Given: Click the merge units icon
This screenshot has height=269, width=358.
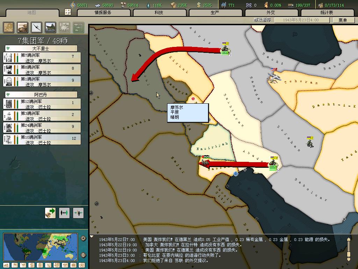Looking at the screenshot, I should tap(78, 213).
